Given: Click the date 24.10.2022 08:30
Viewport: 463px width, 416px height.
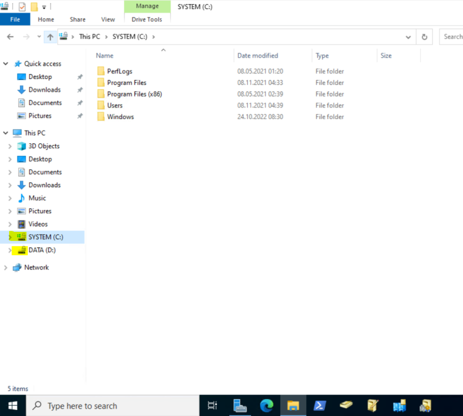Looking at the screenshot, I should [260, 117].
